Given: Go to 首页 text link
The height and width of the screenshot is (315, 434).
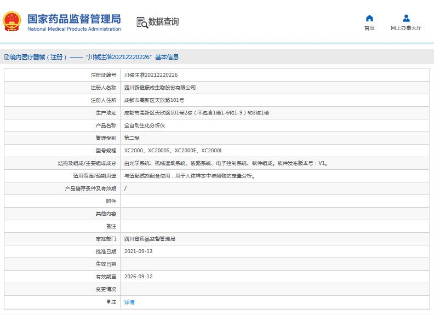Looking at the screenshot, I should click(369, 28).
